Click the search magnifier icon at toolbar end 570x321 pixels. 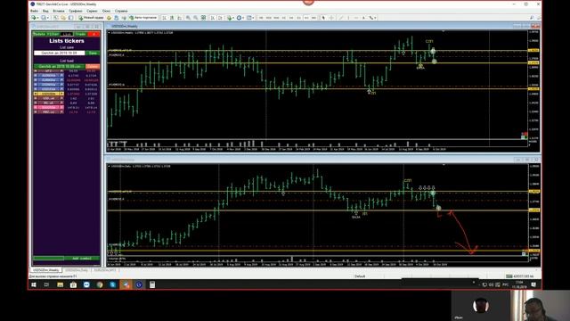(x=532, y=18)
